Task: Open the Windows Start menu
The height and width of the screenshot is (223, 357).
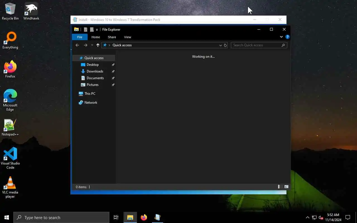Action: pos(7,217)
